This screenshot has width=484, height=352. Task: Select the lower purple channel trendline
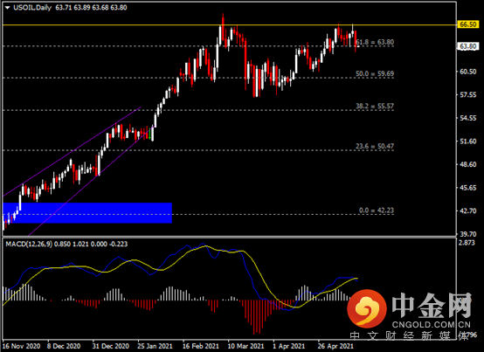(89, 182)
